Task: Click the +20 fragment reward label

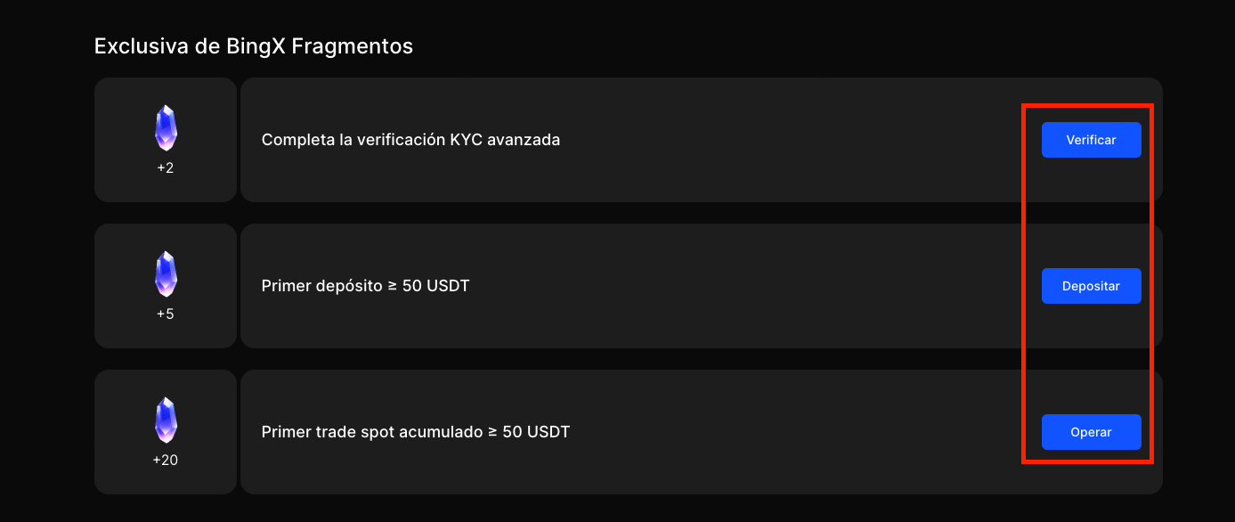Action: 166,460
